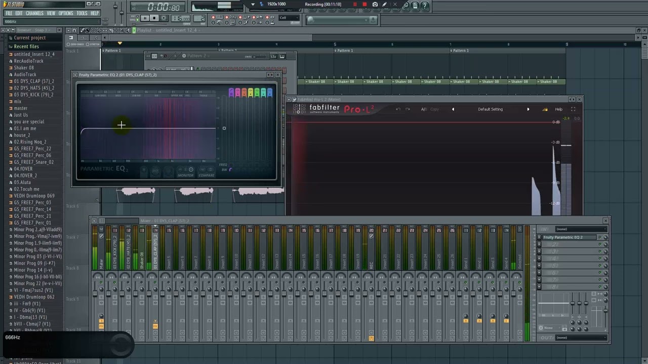
Task: Click the green band 5 token in Parametric EQ
Action: (x=257, y=92)
